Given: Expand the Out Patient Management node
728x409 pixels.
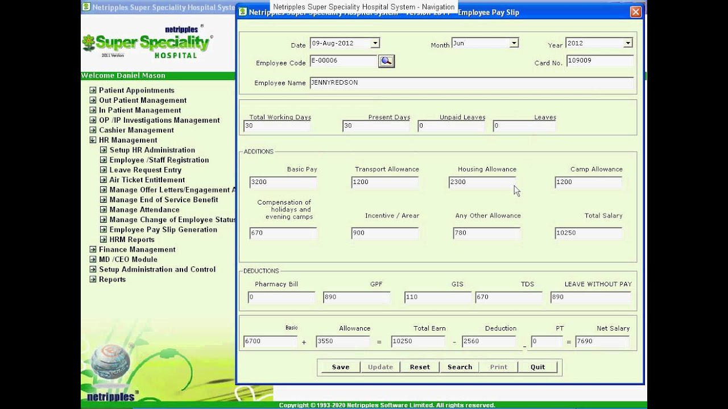Looking at the screenshot, I should [93, 100].
